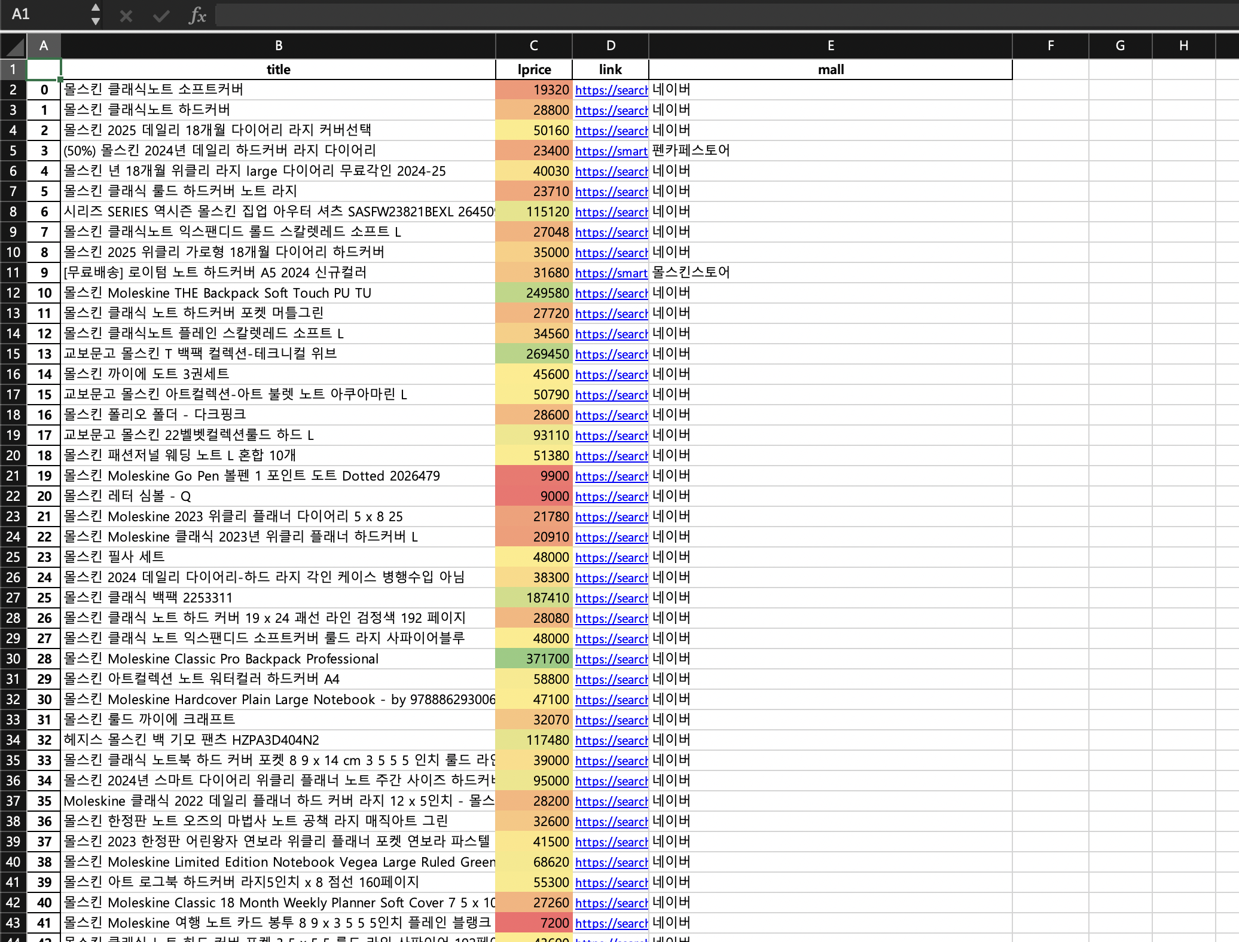Click price cell 115120

(533, 212)
